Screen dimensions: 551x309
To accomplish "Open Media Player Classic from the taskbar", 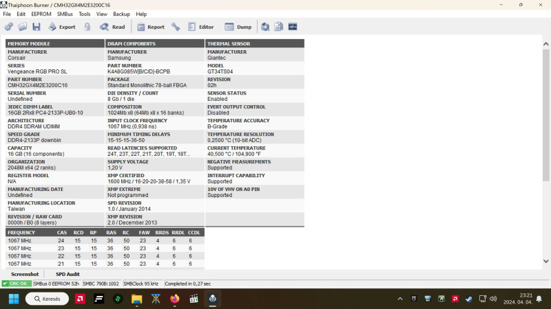I will coord(194,299).
